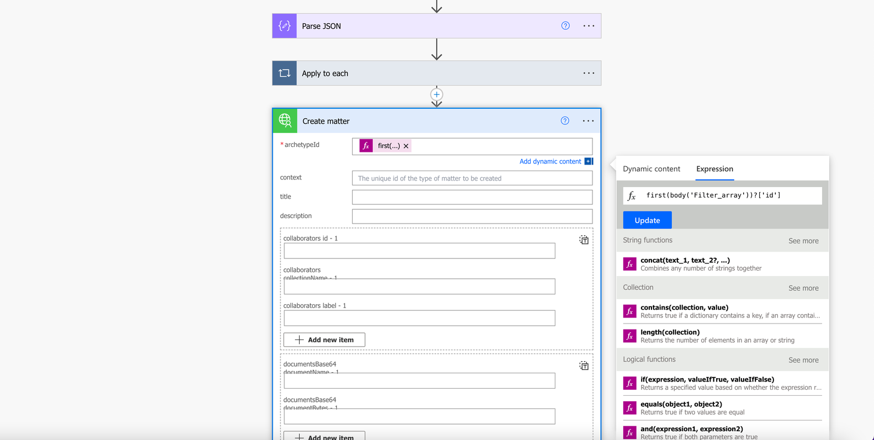
Task: Switch documentsBase64 to array input mode
Action: coord(584,365)
